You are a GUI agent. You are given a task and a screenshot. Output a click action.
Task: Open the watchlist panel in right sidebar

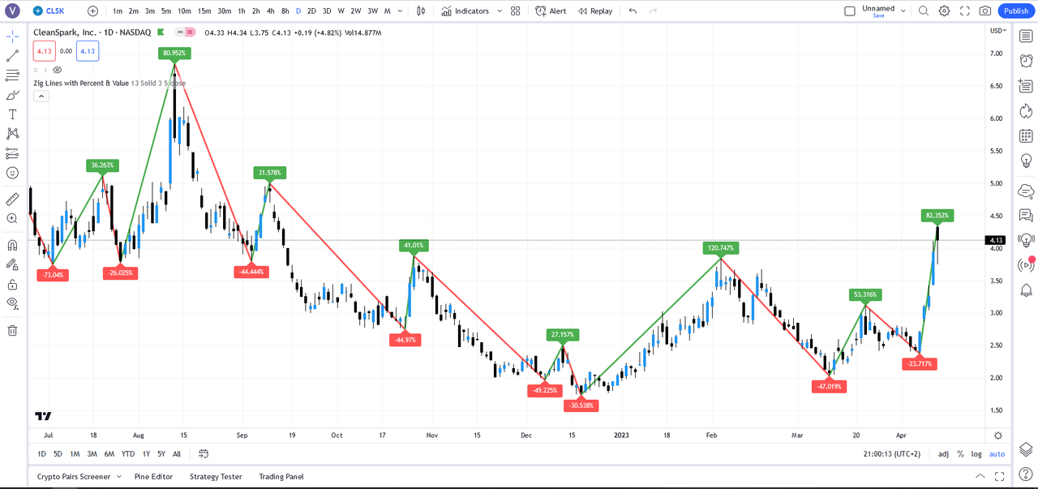point(1026,36)
